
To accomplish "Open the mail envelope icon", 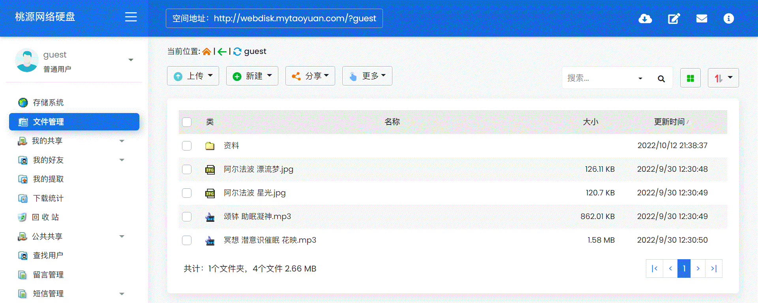I will point(702,19).
